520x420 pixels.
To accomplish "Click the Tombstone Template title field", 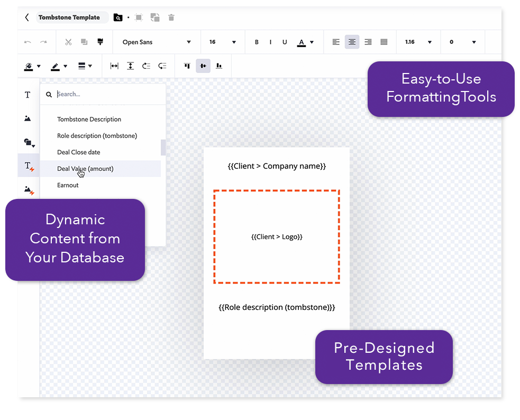I will click(x=69, y=17).
